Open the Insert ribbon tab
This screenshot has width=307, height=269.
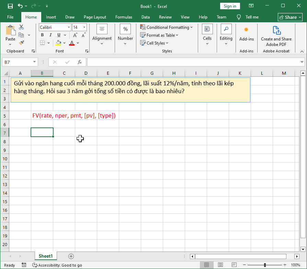pyautogui.click(x=51, y=17)
